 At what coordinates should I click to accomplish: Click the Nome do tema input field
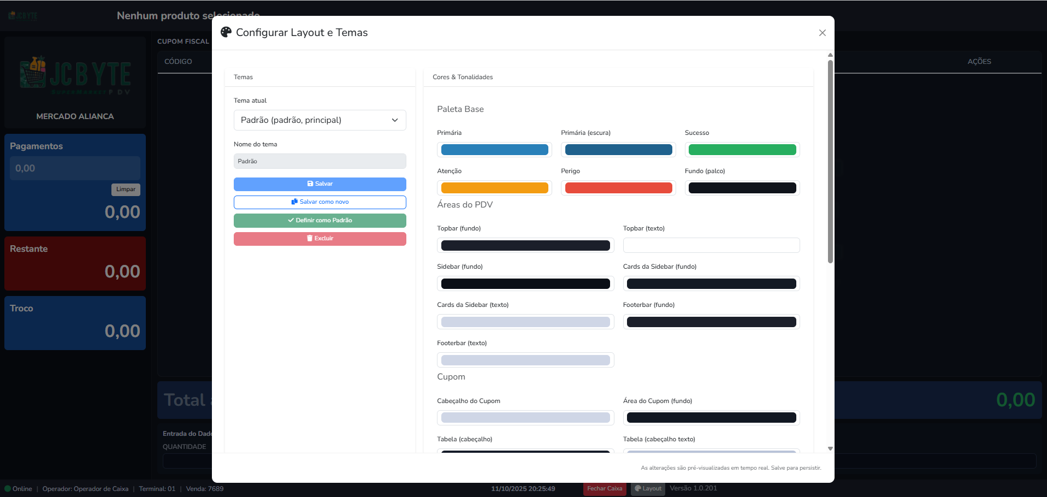tap(320, 161)
